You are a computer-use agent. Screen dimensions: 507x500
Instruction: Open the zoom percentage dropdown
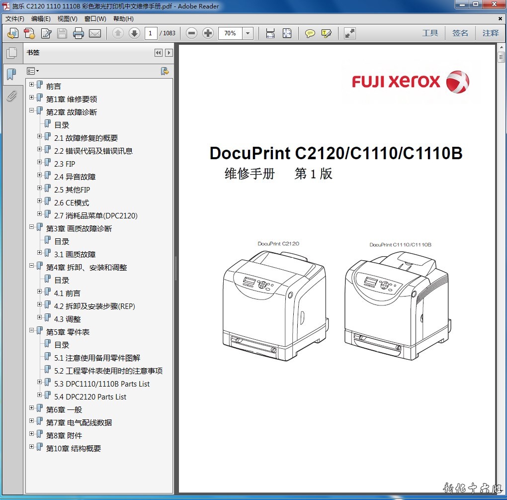248,33
